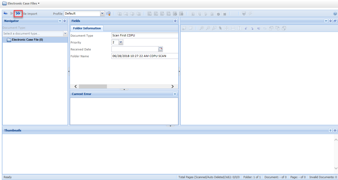Click the help question mark icon

pos(335,14)
